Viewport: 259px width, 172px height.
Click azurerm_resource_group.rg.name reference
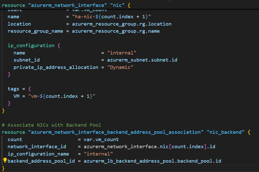pyautogui.click(x=116, y=31)
